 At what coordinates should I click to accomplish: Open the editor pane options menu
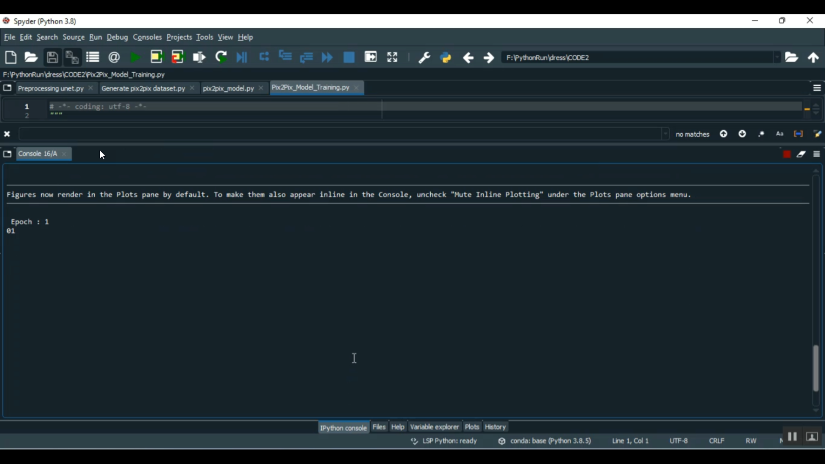pos(817,88)
